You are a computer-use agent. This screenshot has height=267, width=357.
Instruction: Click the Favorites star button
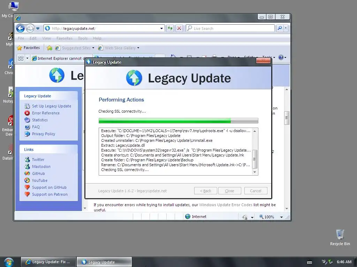tap(29, 48)
